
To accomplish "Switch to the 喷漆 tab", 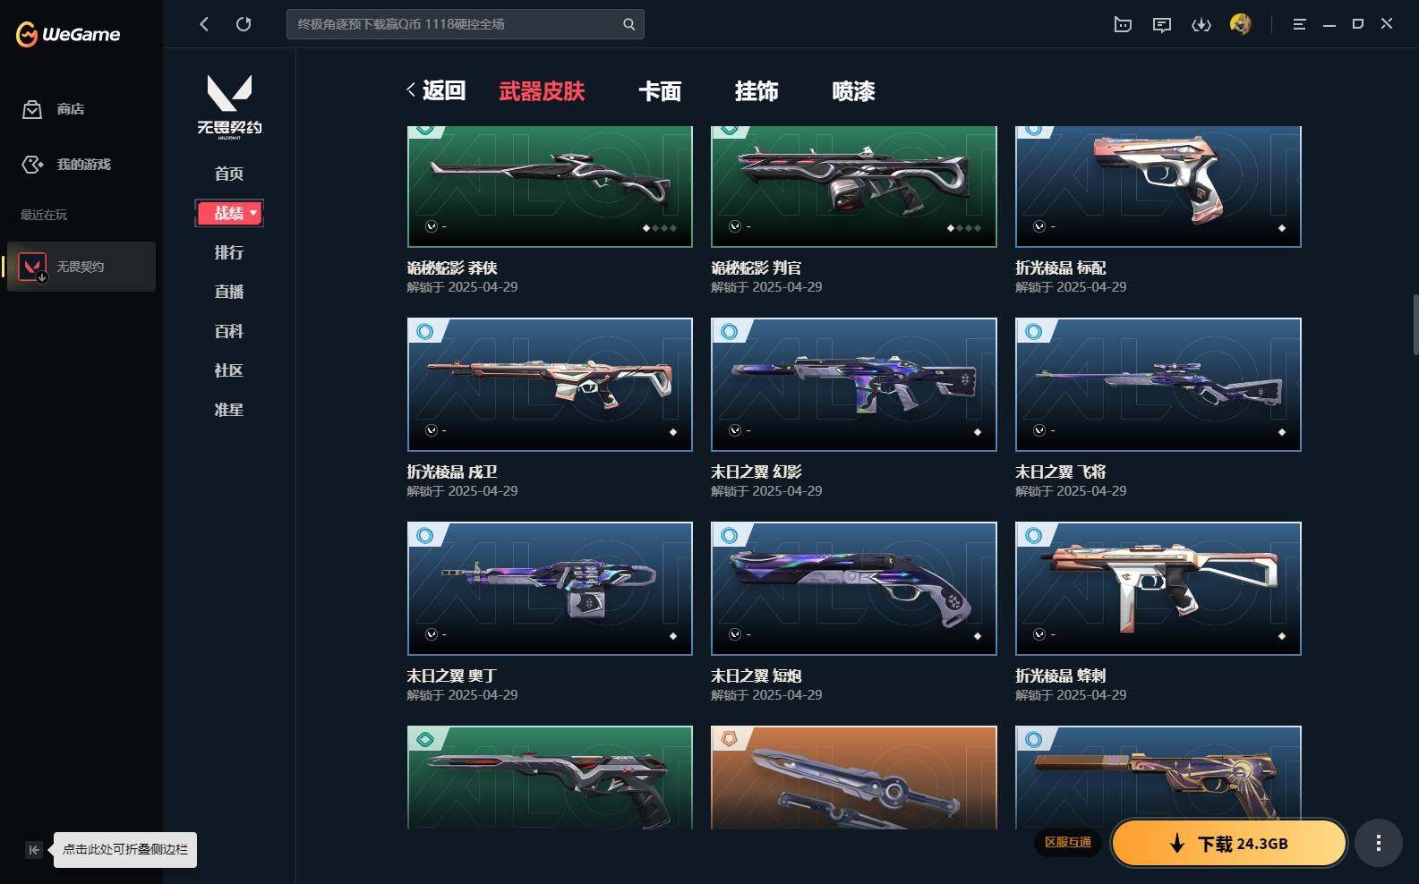I will click(x=853, y=91).
